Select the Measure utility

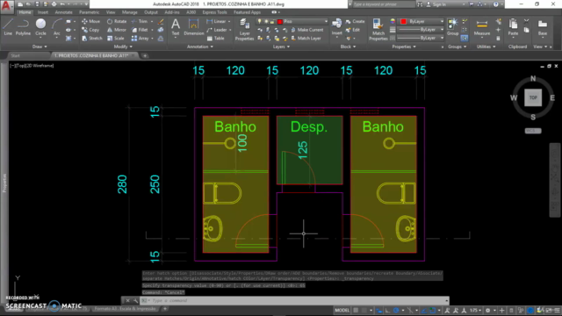point(482,27)
